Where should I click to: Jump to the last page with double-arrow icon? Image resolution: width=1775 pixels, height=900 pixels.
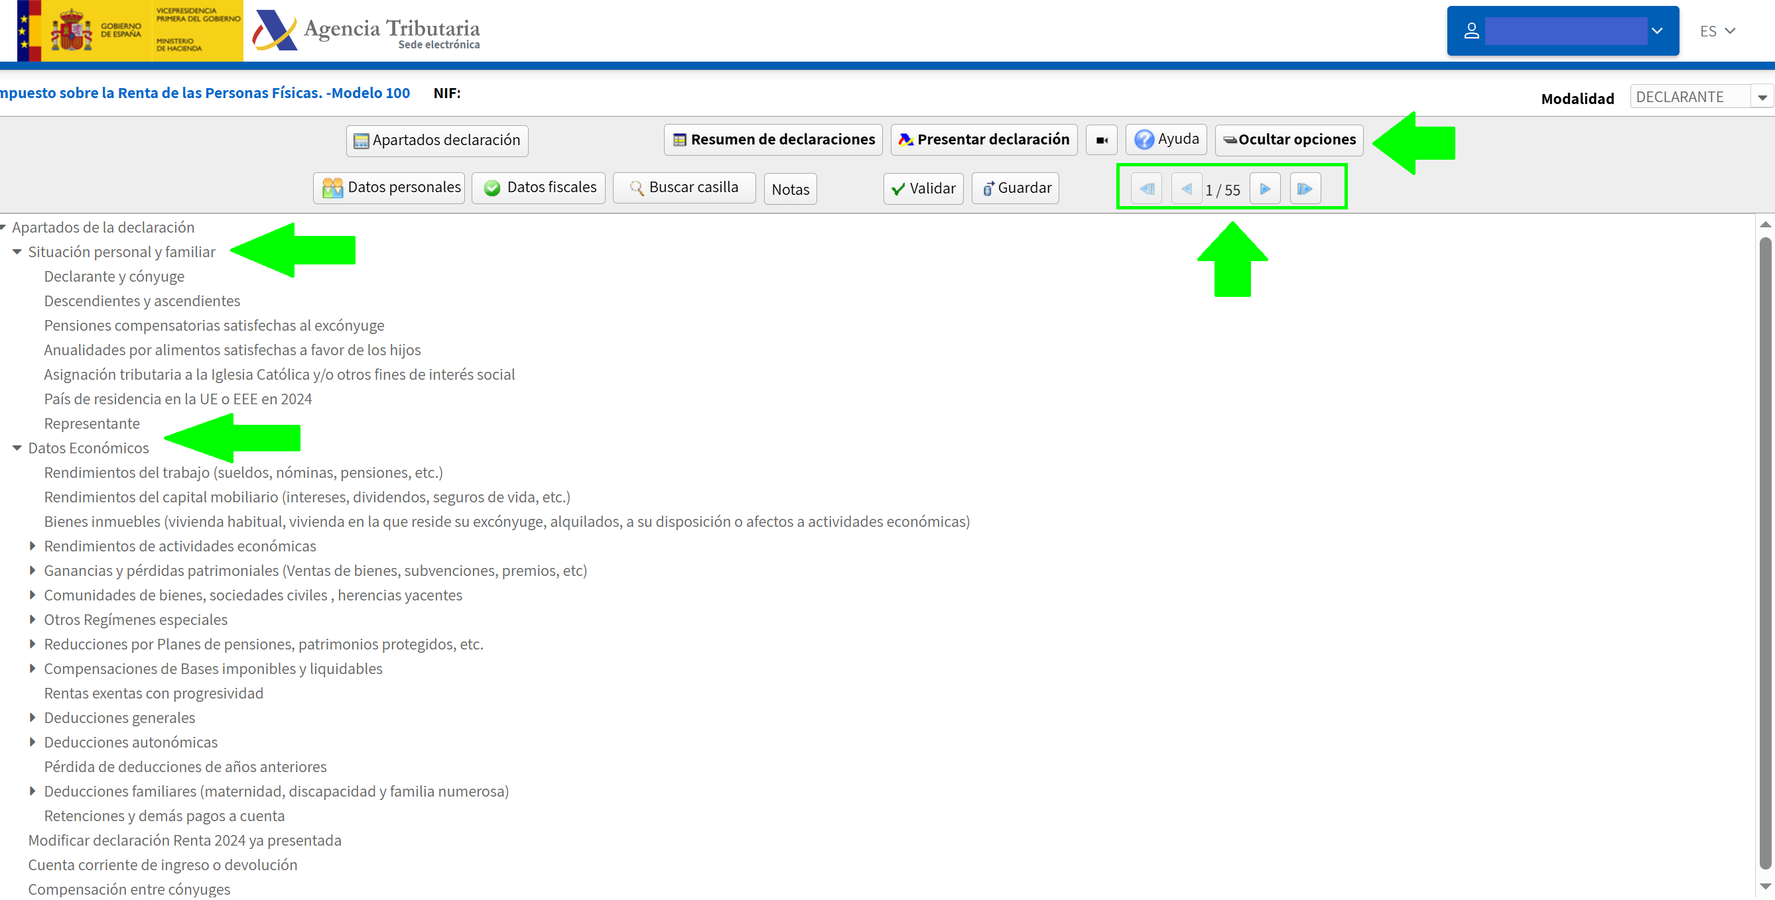(1304, 188)
